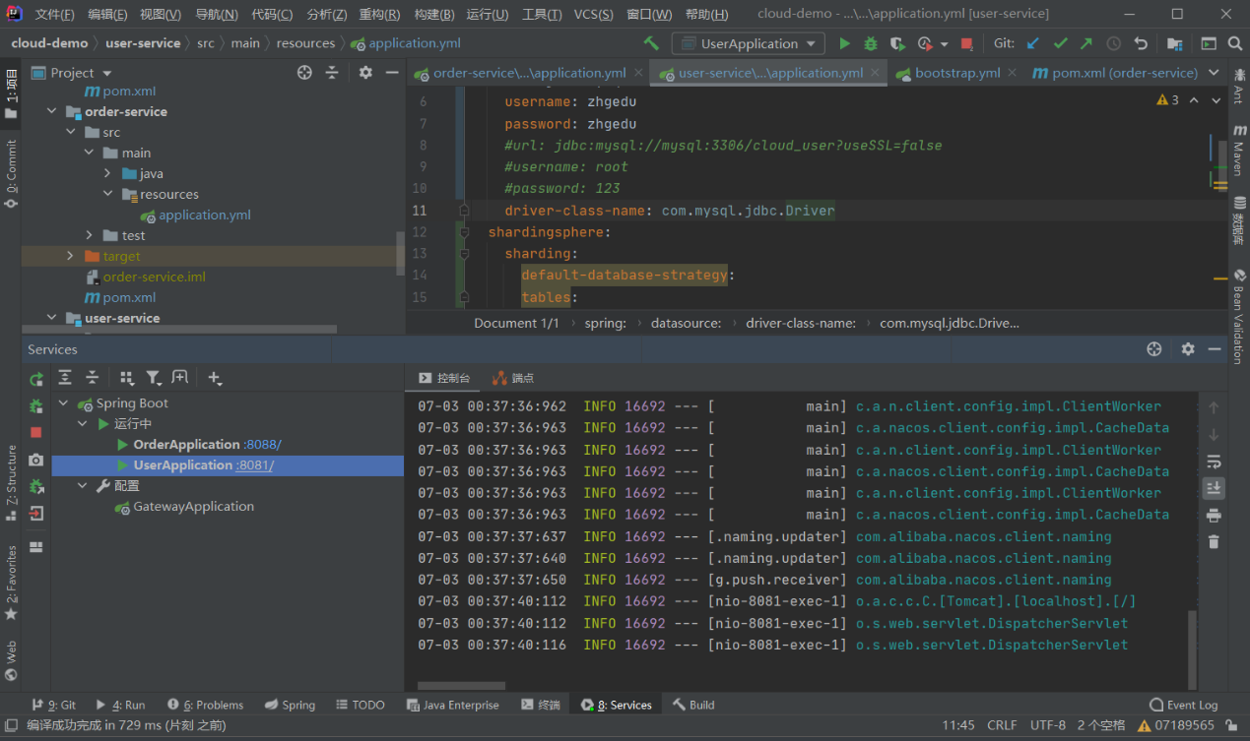Click the Git commit checkmark icon
1250x741 pixels.
click(1060, 43)
